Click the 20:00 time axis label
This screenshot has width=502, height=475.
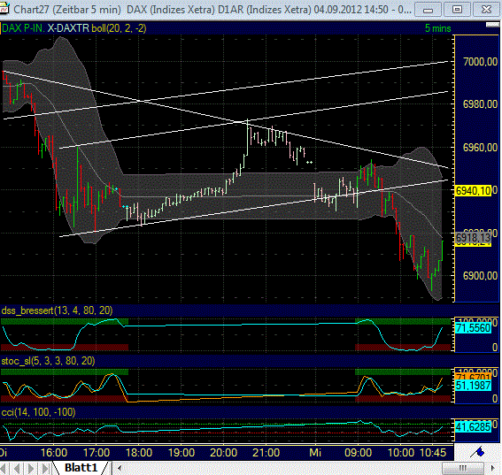pyautogui.click(x=223, y=453)
